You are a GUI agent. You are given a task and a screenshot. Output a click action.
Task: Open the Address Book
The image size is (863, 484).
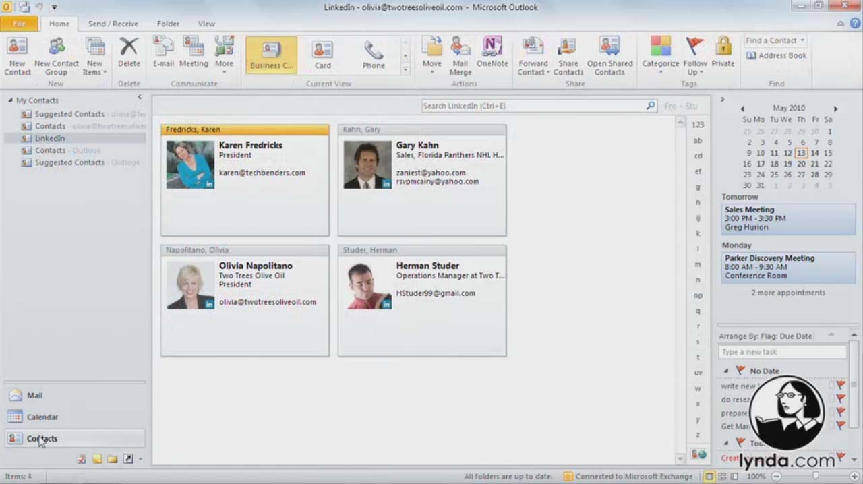[776, 55]
